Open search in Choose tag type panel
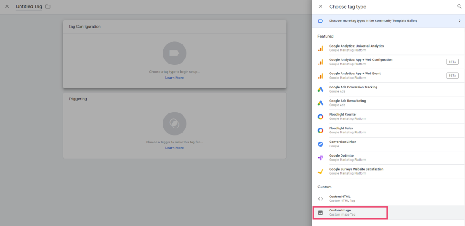The width and height of the screenshot is (465, 226). pyautogui.click(x=460, y=6)
